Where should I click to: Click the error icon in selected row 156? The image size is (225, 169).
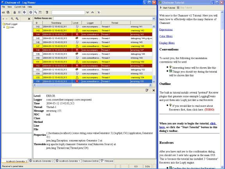(77, 81)
